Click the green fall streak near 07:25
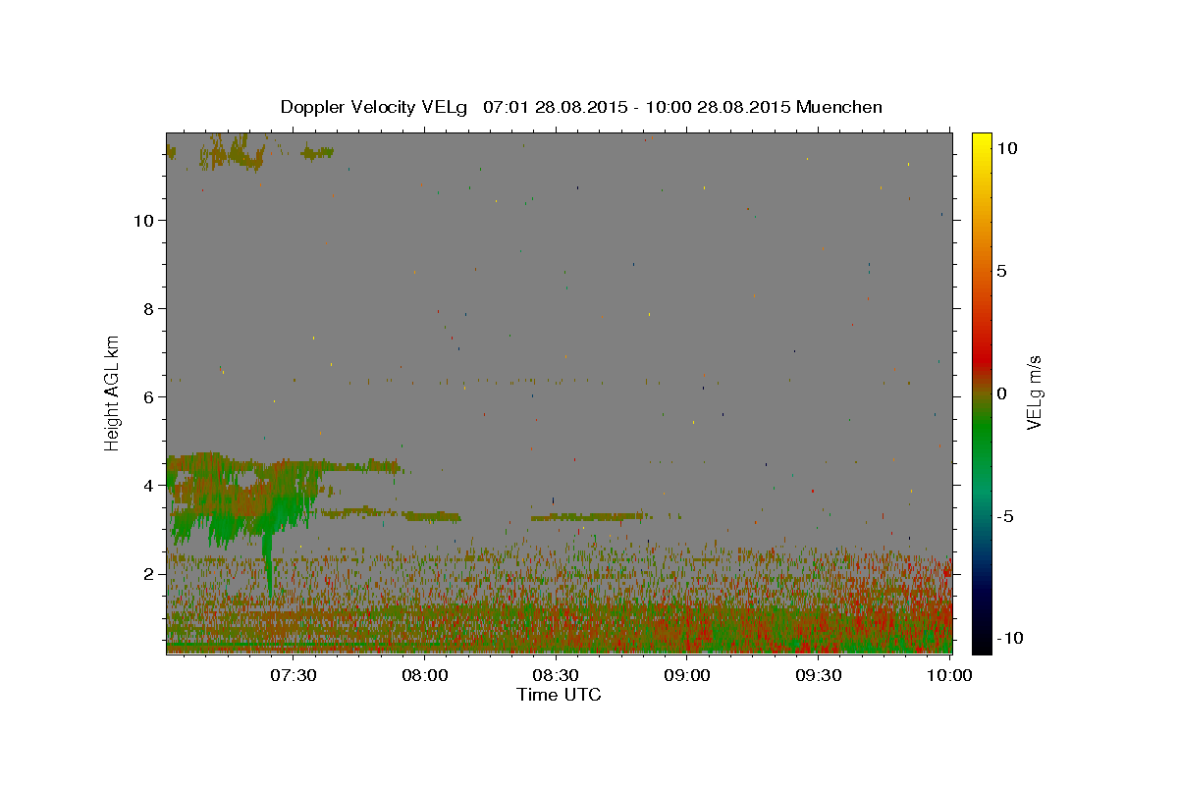The height and width of the screenshot is (785, 1178). (268, 564)
